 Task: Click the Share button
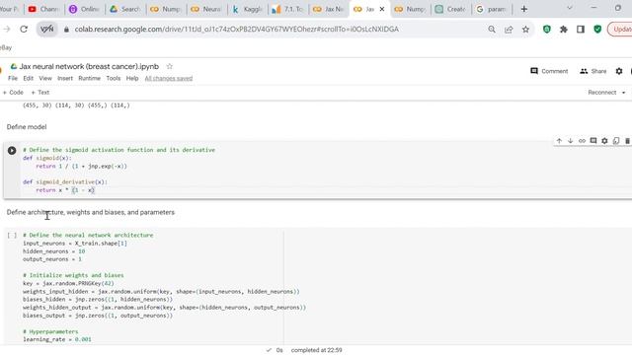[x=592, y=71]
